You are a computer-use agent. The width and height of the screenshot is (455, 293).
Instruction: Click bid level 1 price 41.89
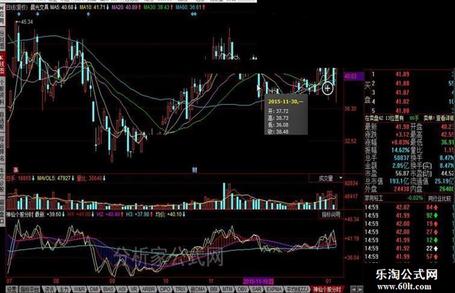tap(403, 74)
